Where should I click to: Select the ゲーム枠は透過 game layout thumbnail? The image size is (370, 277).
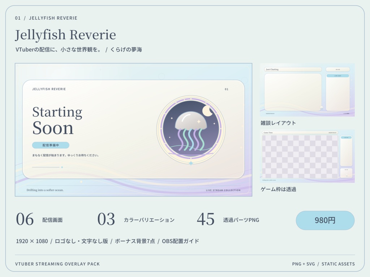[x=307, y=156]
